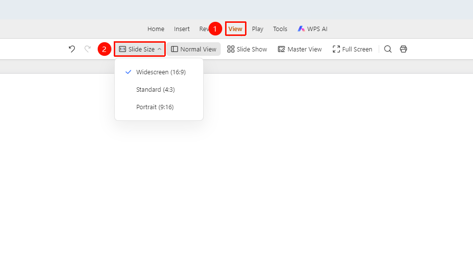The width and height of the screenshot is (473, 264).
Task: Open Master View
Action: [300, 49]
